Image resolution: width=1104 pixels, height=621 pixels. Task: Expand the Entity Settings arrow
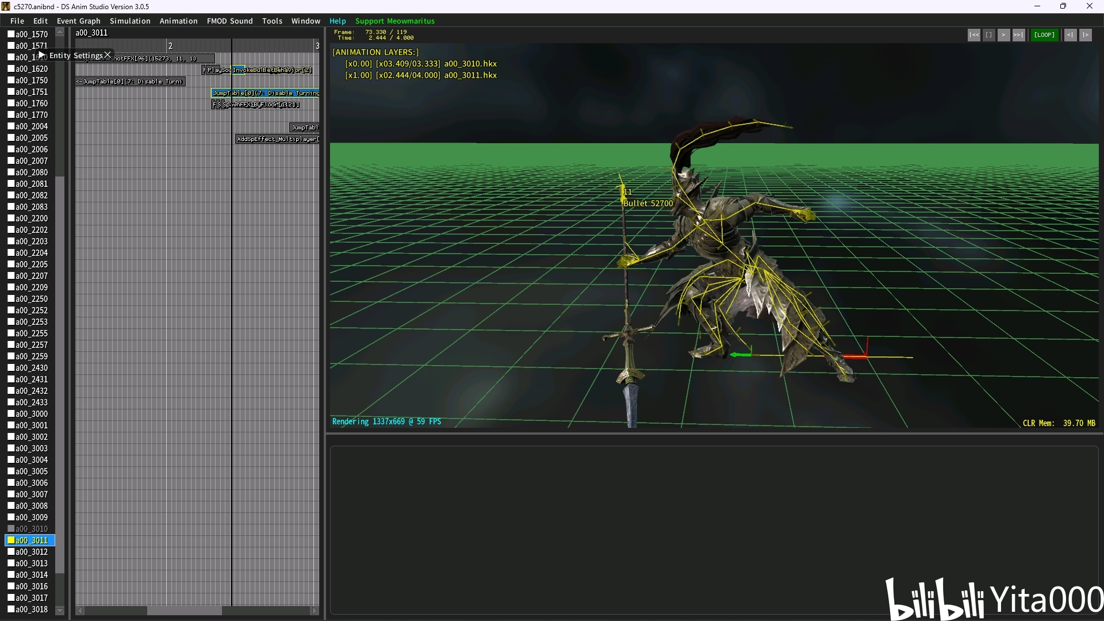pos(41,55)
